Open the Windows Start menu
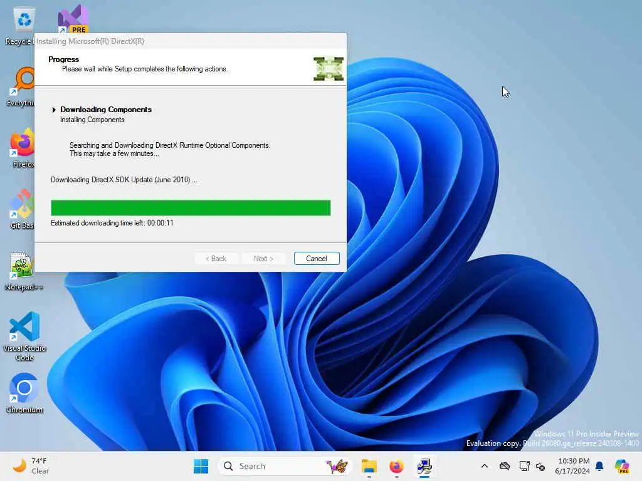Screen dimensions: 642x481 point(201,466)
